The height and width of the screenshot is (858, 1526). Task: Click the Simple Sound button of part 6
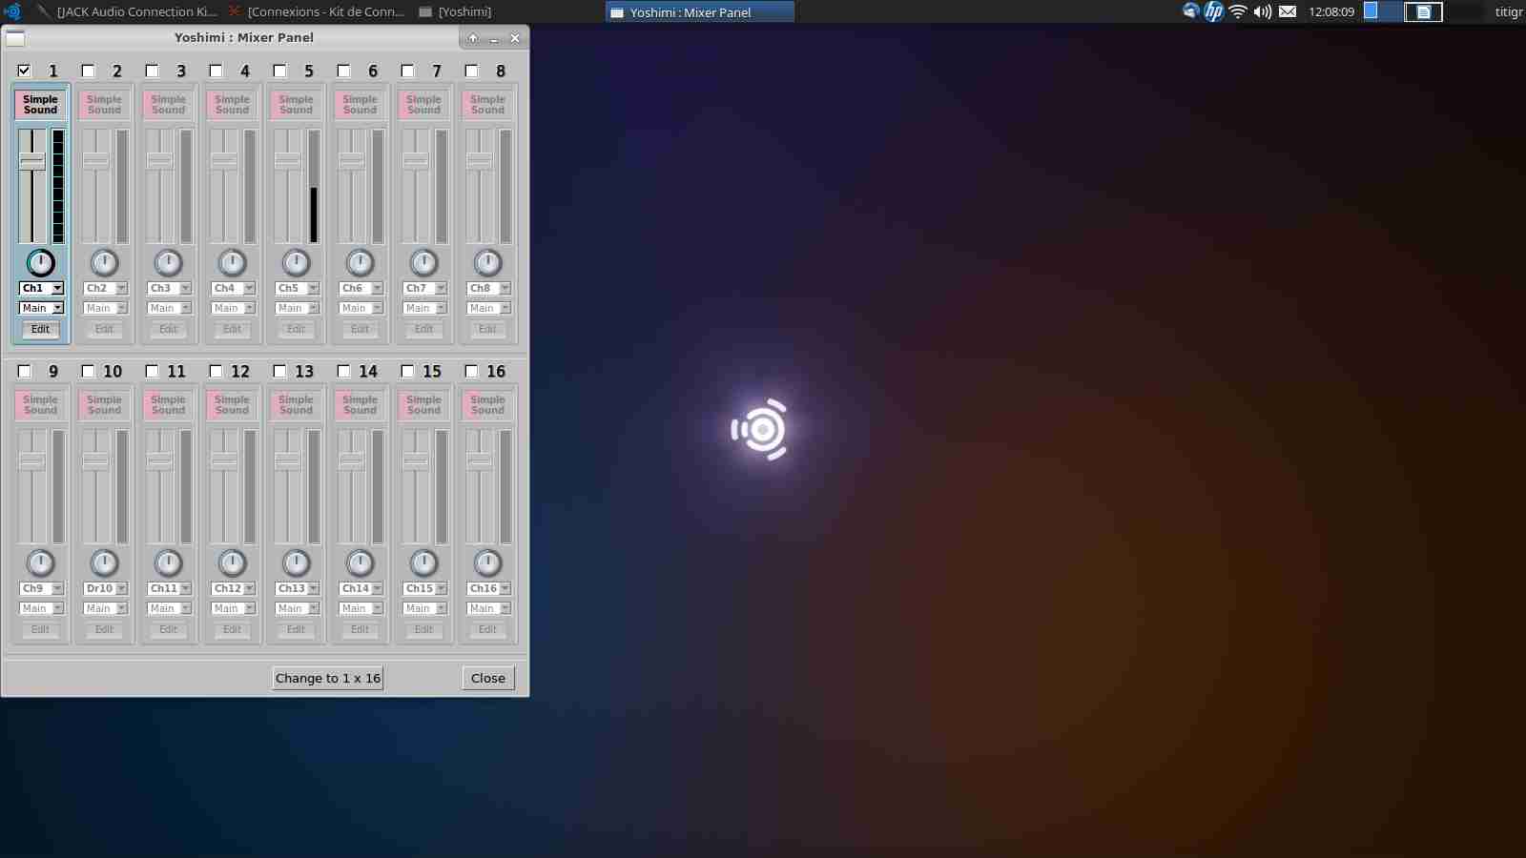(360, 104)
